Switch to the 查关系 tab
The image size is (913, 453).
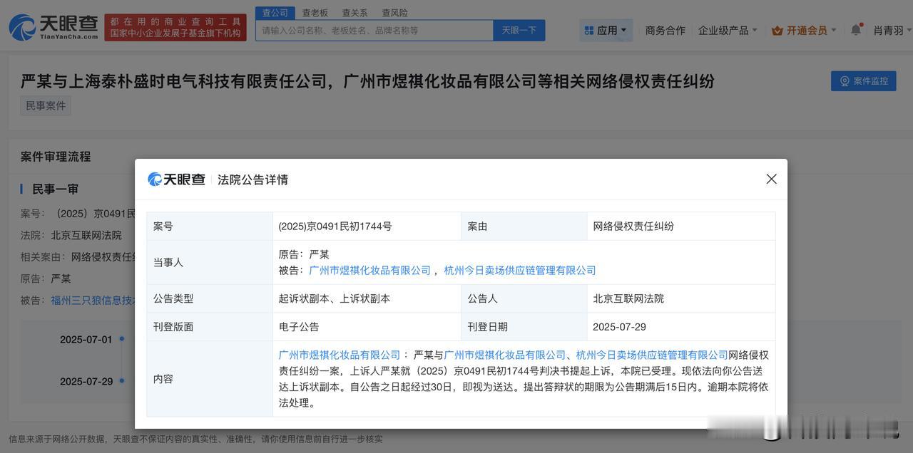pos(355,12)
